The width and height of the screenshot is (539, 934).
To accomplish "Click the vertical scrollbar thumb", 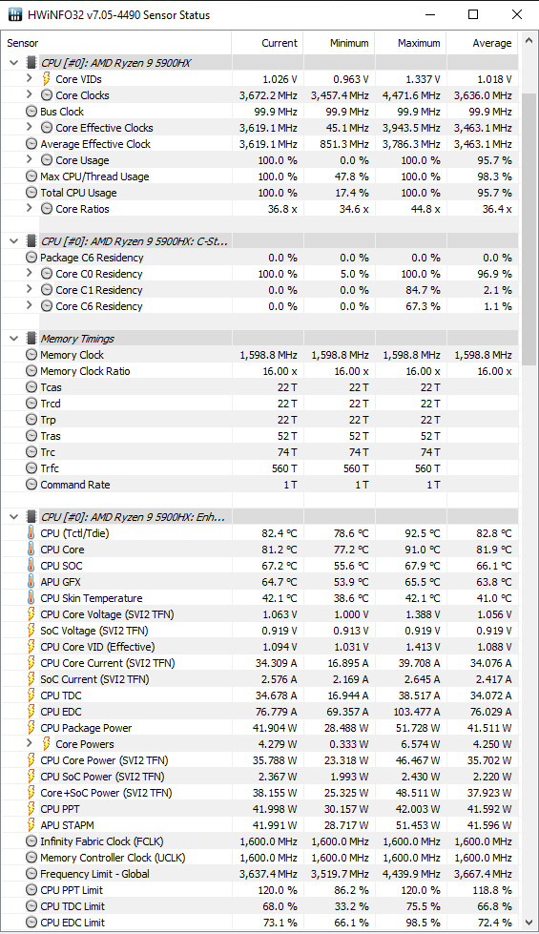I will [529, 229].
